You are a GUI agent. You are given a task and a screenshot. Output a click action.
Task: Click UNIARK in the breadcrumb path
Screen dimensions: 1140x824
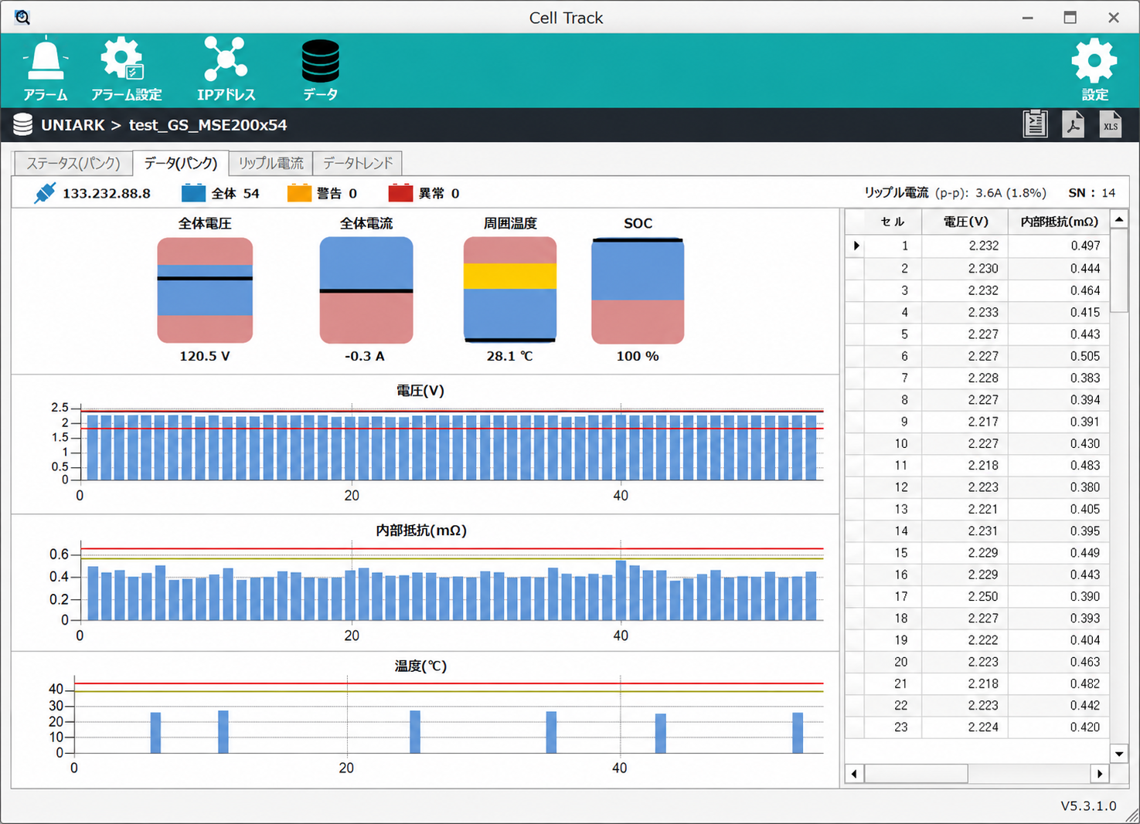(73, 125)
